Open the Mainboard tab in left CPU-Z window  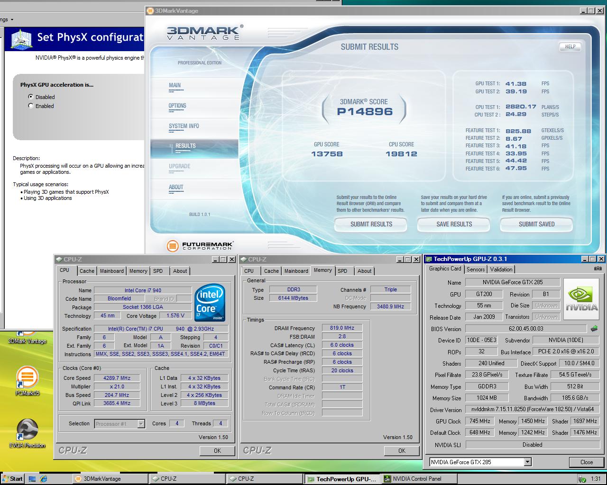click(x=112, y=271)
